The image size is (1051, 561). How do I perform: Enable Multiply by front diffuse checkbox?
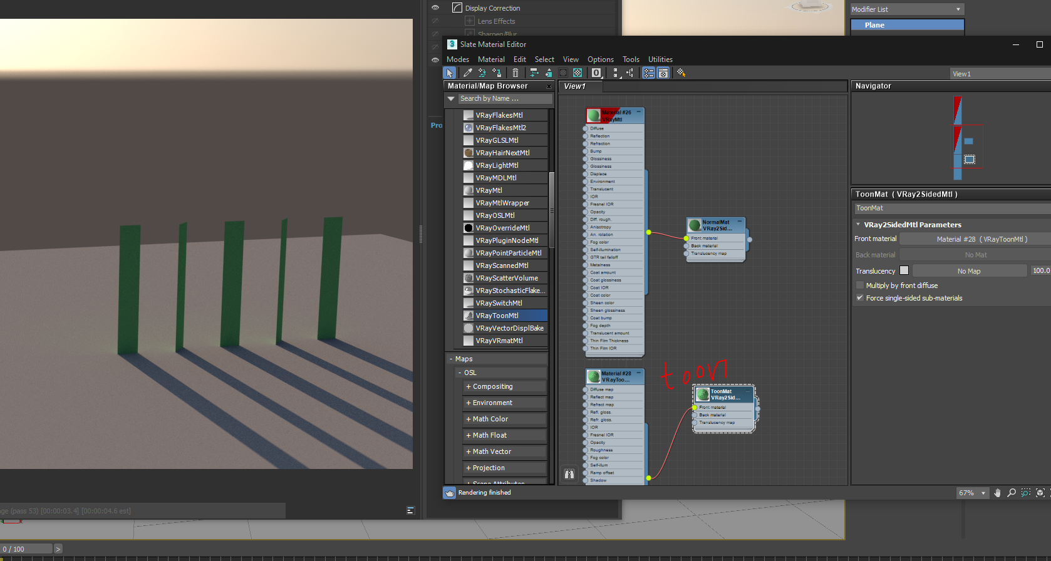(x=860, y=286)
